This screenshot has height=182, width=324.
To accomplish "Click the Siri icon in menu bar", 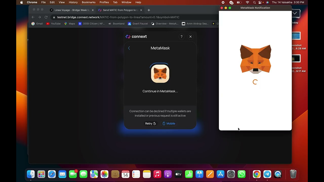I will [x=267, y=2].
